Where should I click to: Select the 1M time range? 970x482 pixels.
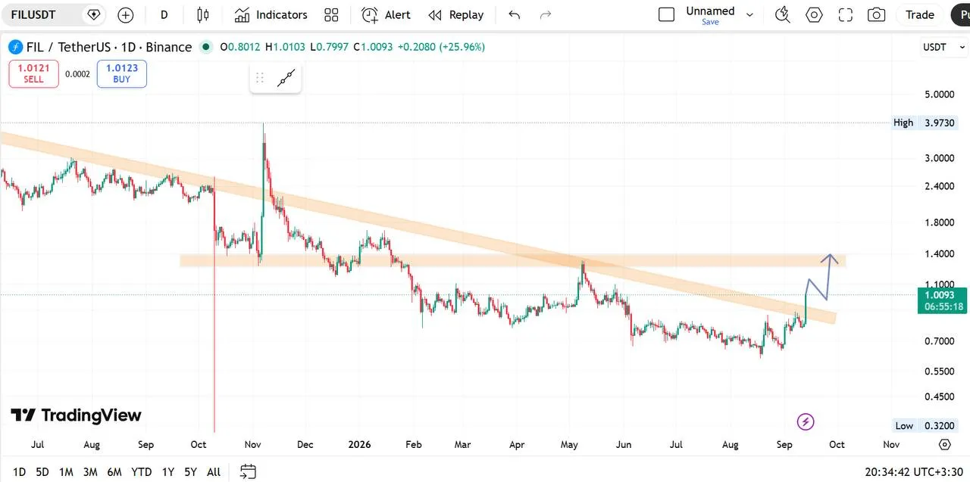click(66, 472)
